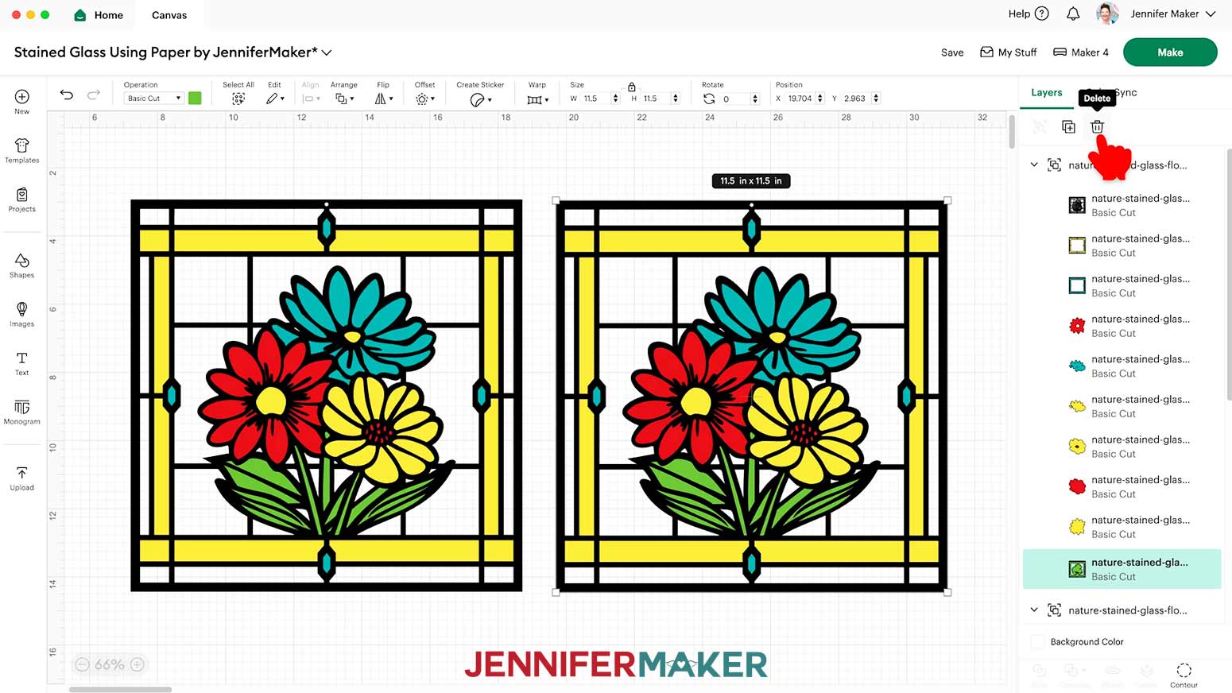The width and height of the screenshot is (1232, 693).
Task: Click the Delete trash icon
Action: coord(1097,127)
